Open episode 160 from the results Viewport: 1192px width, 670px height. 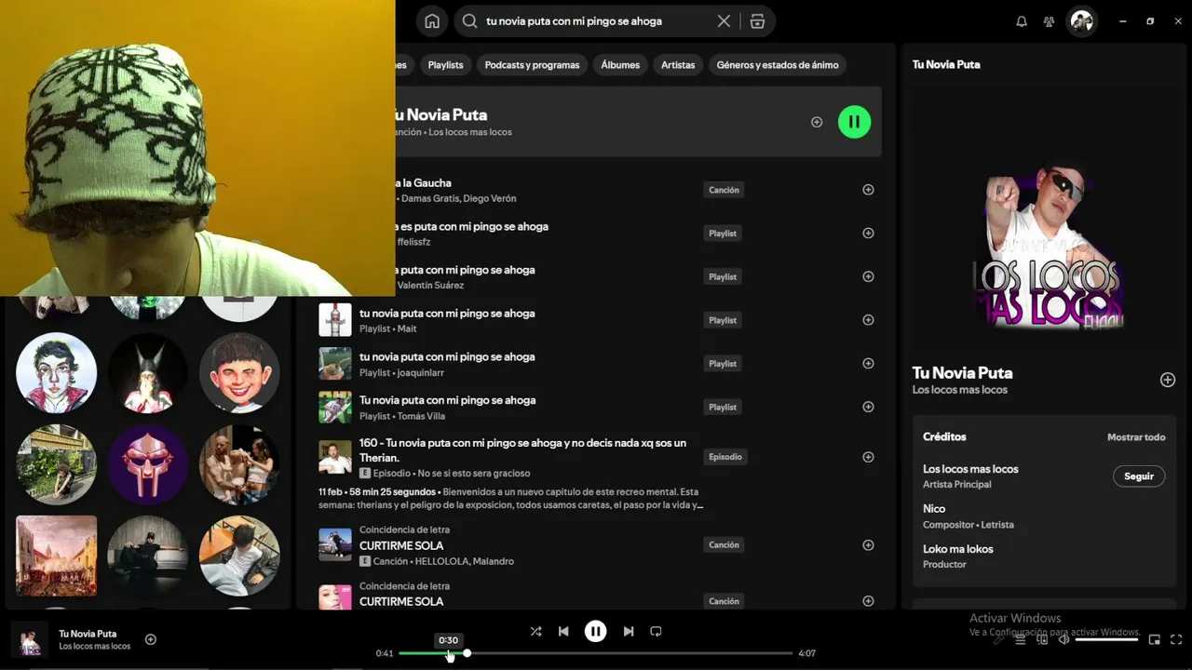[x=522, y=450]
